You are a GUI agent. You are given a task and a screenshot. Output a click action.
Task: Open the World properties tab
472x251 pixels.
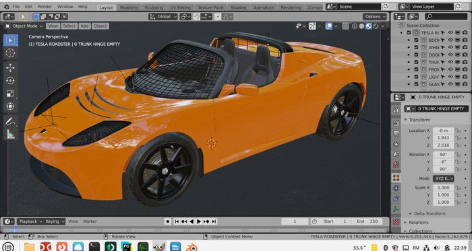(x=396, y=164)
